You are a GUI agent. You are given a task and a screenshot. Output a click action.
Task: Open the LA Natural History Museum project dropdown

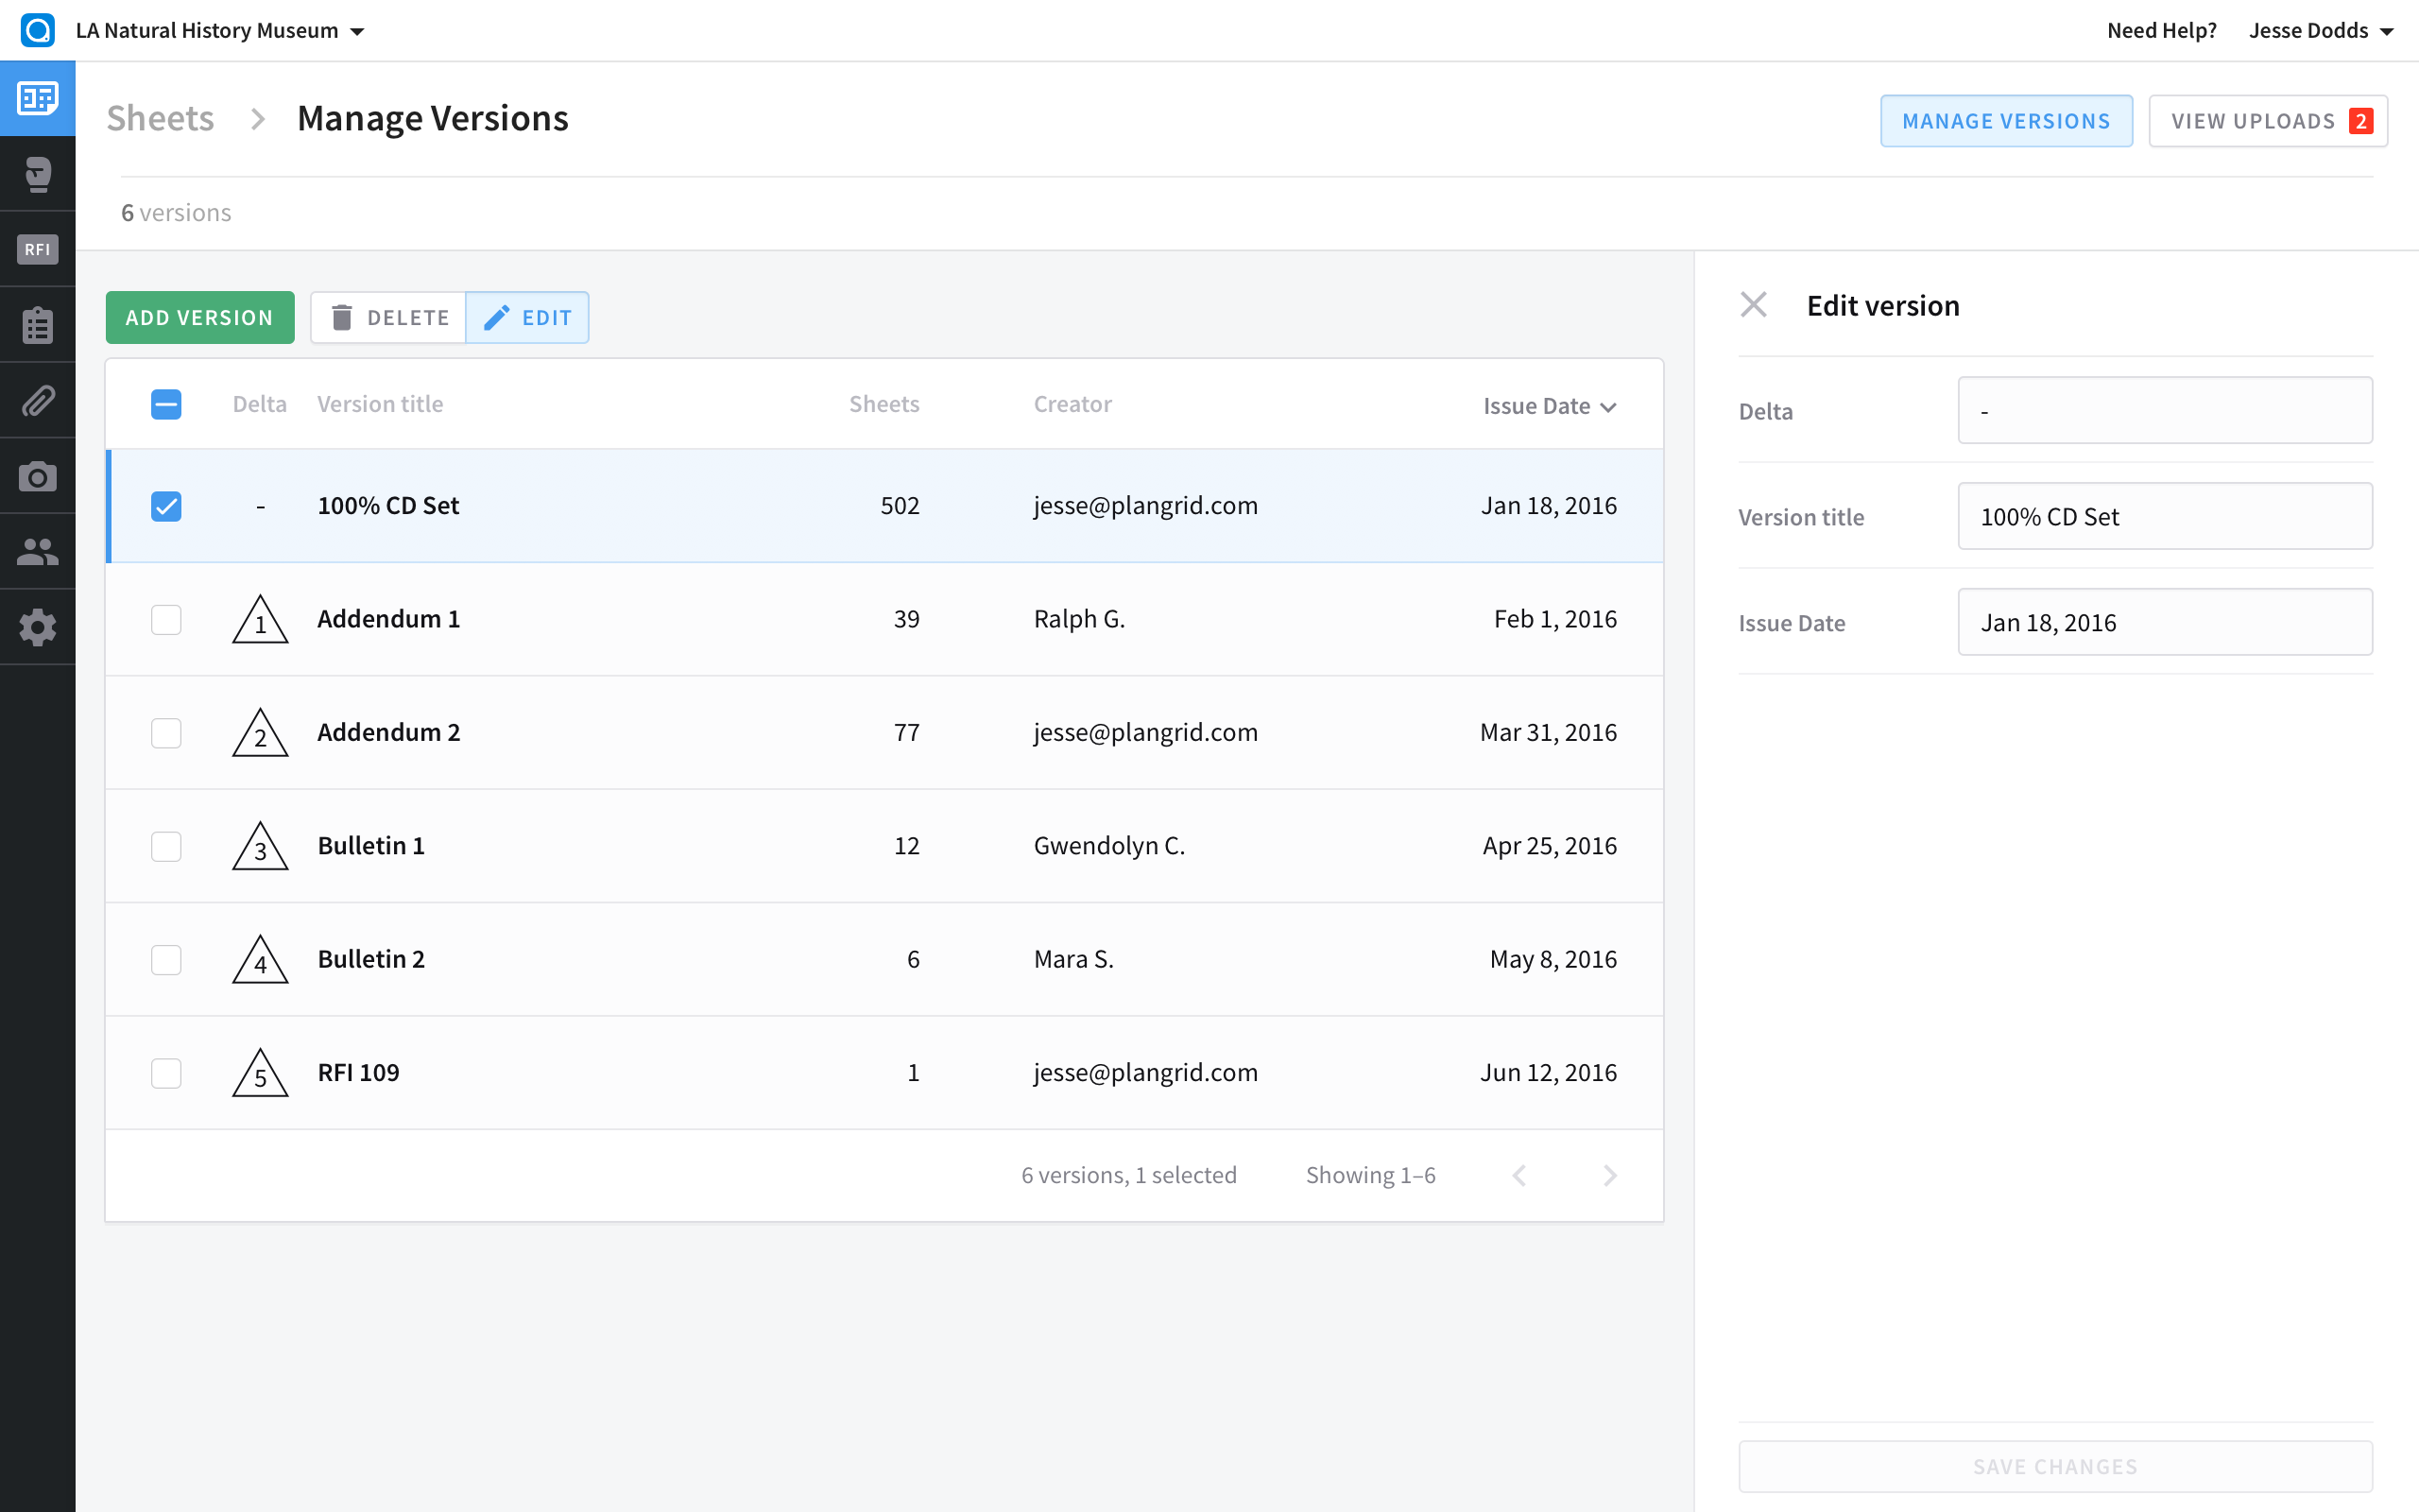[x=220, y=30]
